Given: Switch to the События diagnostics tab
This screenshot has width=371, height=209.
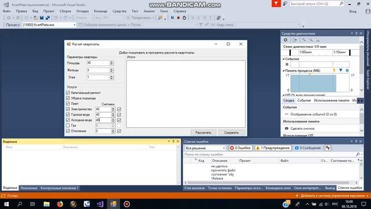Looking at the screenshot, I should (304, 100).
